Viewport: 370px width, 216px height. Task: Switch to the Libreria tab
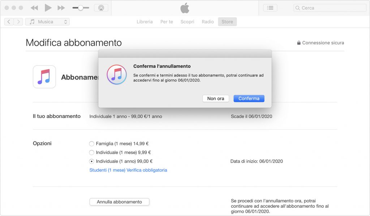(145, 22)
